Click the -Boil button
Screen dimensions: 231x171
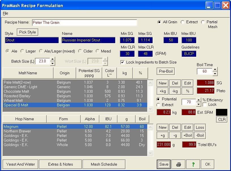[200, 136]
